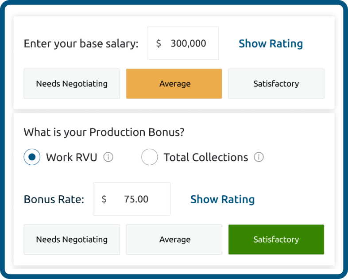Select Needs Negotiating under Bonus Rate
Screen dimensions: 348x279
coord(72,240)
